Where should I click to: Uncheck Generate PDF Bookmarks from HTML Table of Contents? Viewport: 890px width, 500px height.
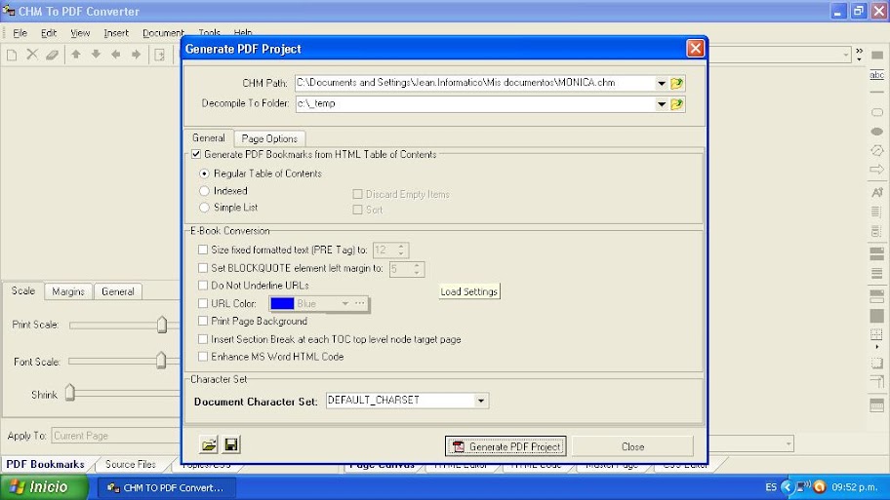[x=196, y=154]
